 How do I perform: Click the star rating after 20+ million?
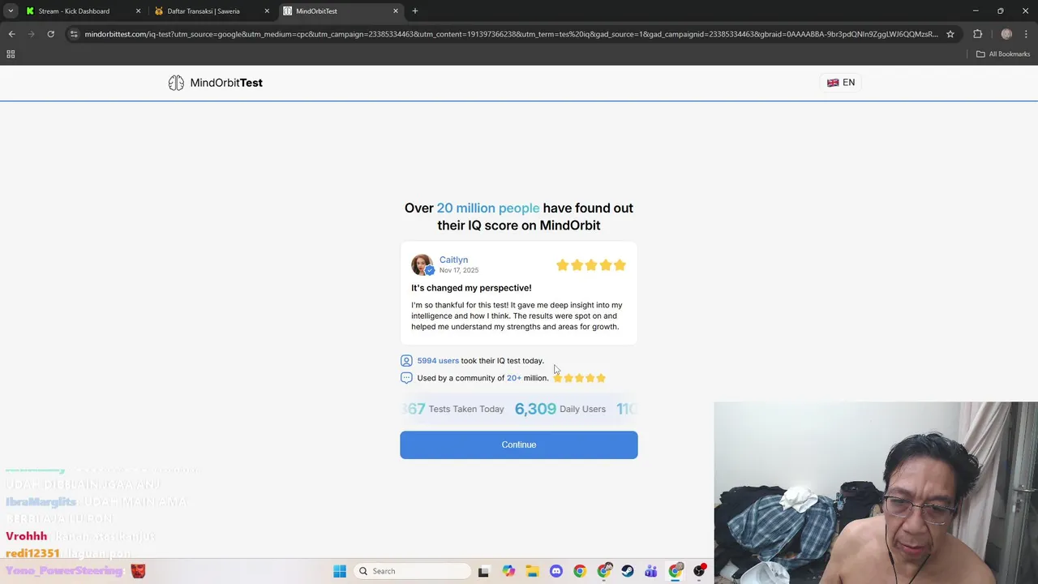[579, 378]
